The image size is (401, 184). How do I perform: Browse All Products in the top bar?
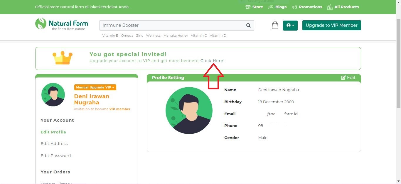click(x=343, y=7)
